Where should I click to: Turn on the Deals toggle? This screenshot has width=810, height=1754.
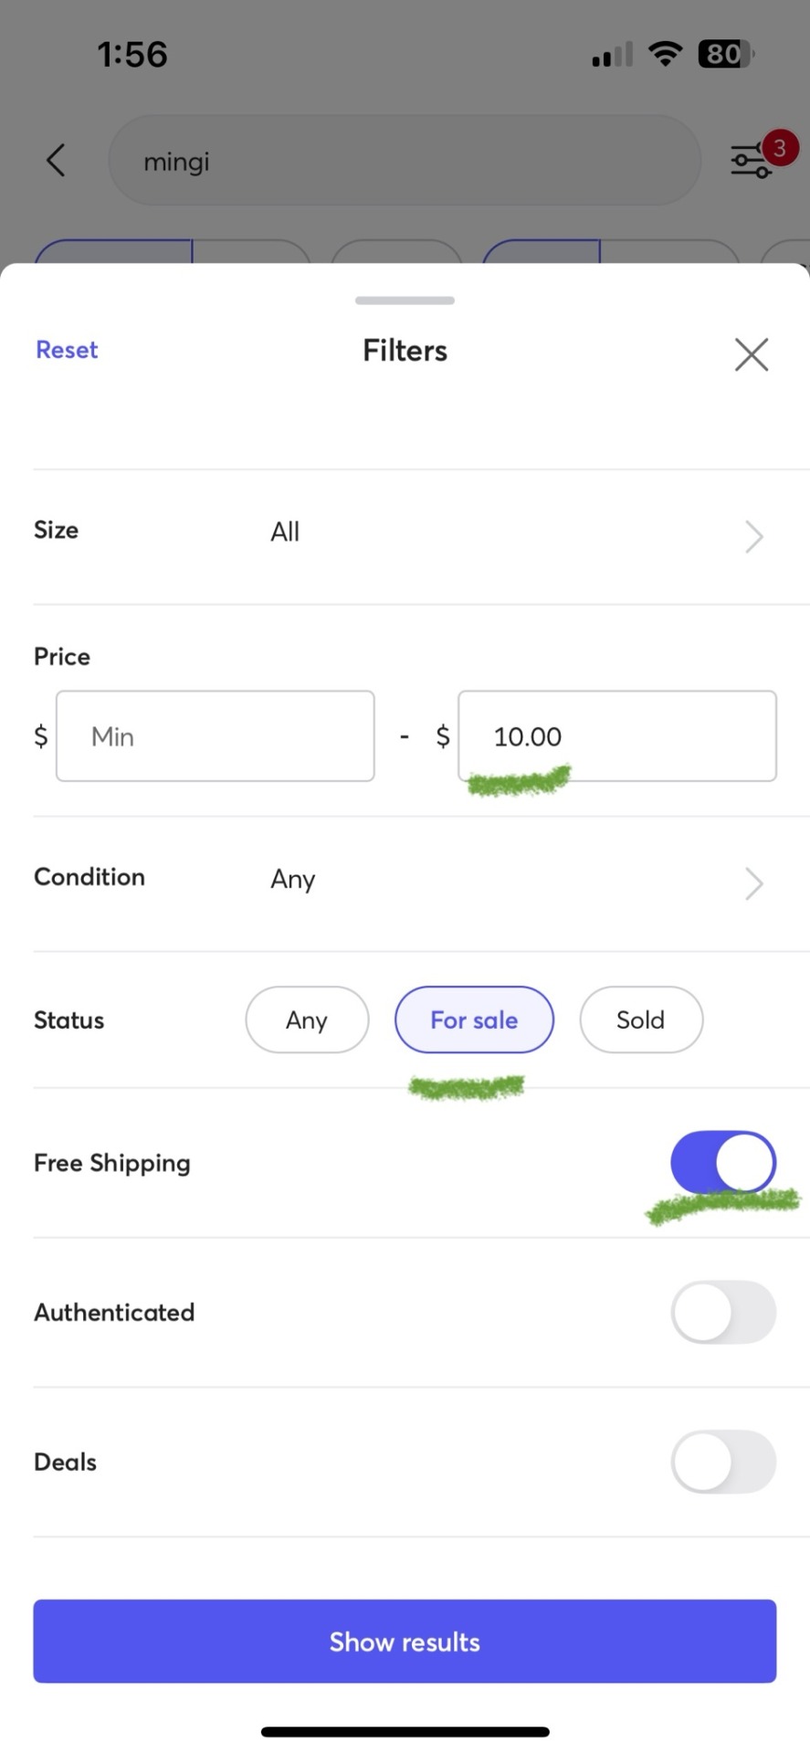(x=723, y=1461)
